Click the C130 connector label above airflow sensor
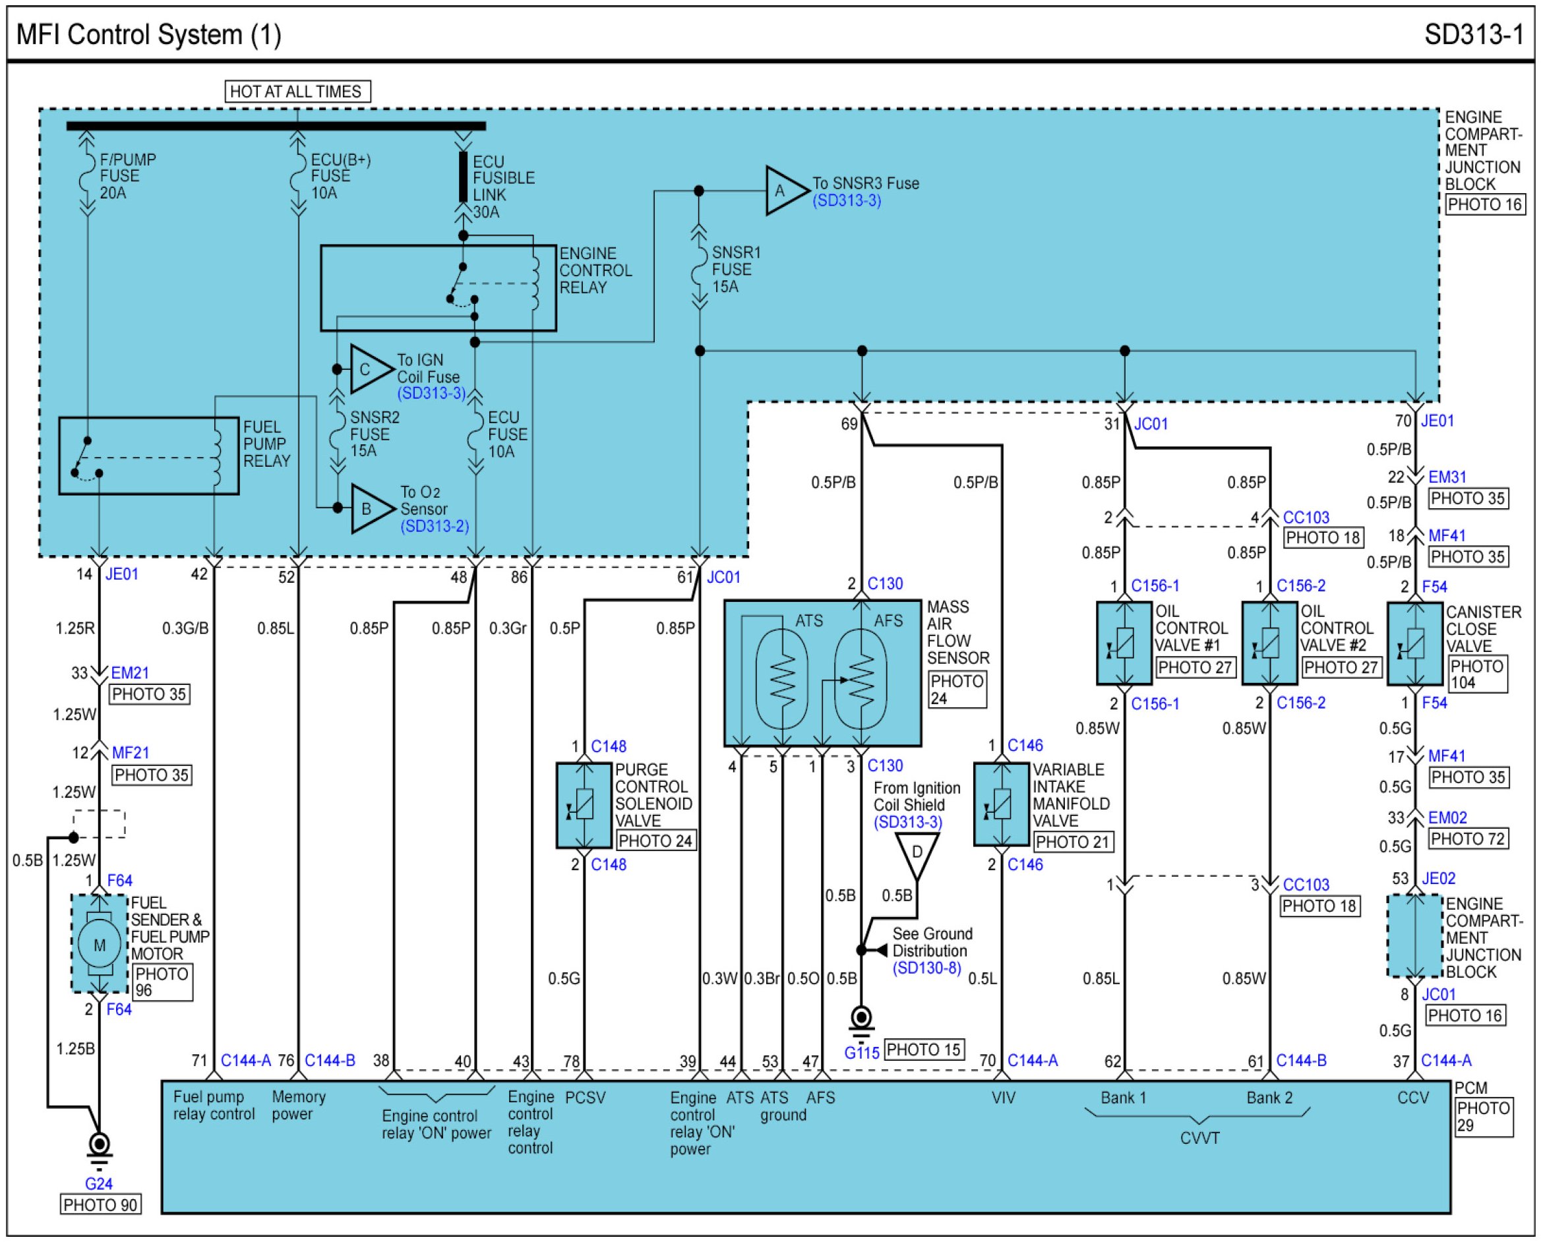The height and width of the screenshot is (1244, 1543). click(x=884, y=583)
